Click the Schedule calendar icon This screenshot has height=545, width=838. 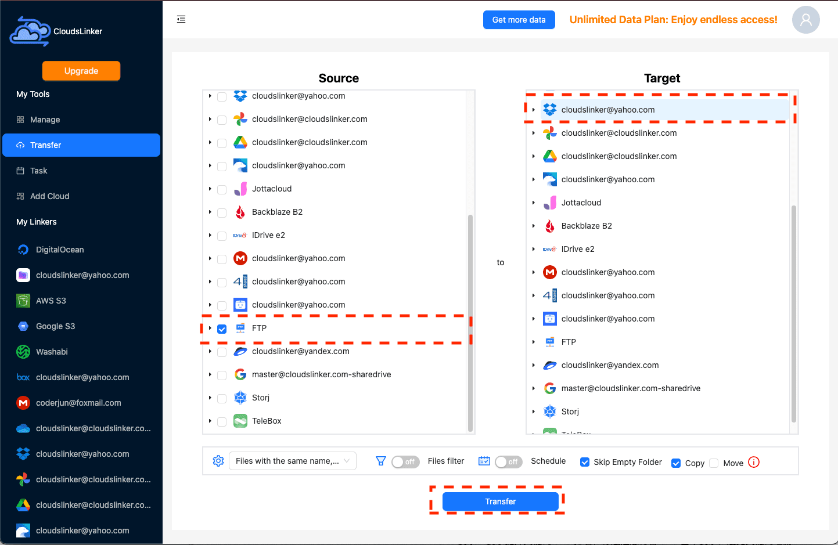484,461
